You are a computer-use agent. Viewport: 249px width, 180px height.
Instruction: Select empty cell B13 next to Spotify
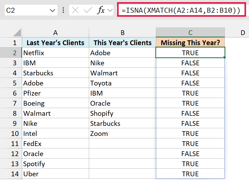[122, 164]
